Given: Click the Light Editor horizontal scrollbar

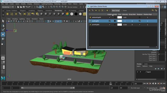Looking at the screenshot, I should click(x=120, y=47).
